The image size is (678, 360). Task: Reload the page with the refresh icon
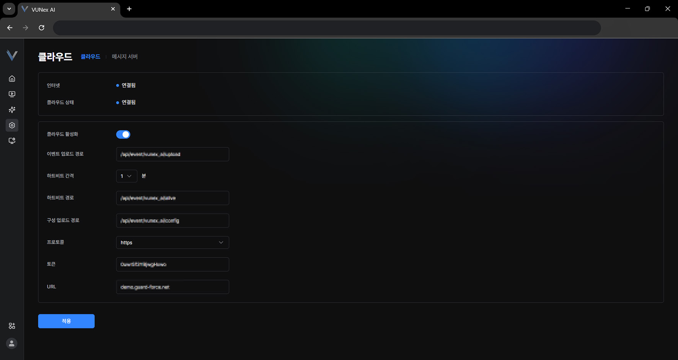[41, 28]
